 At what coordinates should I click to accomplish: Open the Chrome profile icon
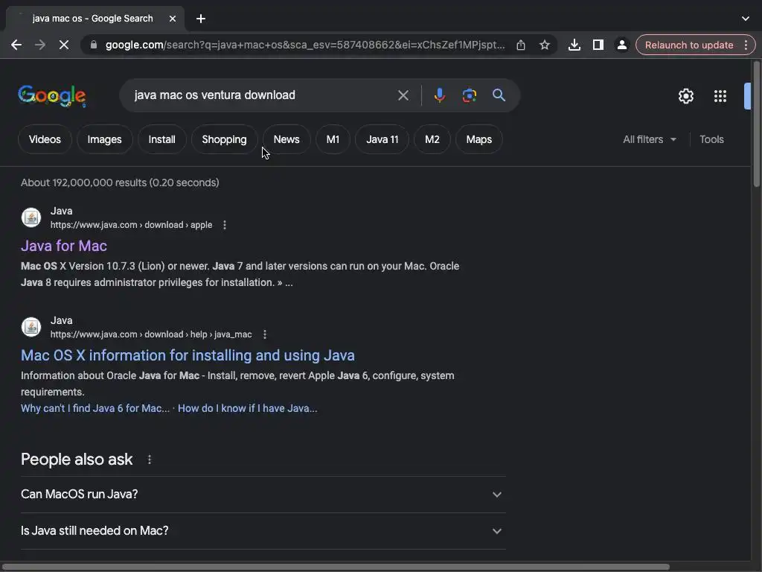coord(621,45)
